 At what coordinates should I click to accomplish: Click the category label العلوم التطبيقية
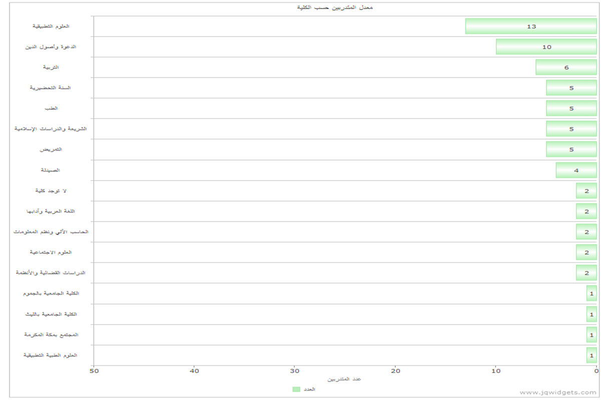click(x=51, y=25)
